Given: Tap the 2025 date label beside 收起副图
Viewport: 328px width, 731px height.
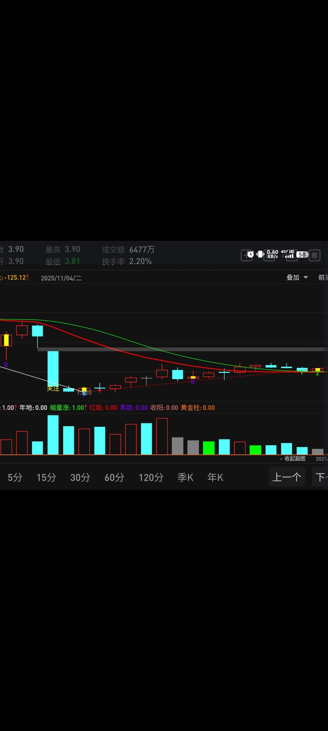Looking at the screenshot, I should point(322,459).
